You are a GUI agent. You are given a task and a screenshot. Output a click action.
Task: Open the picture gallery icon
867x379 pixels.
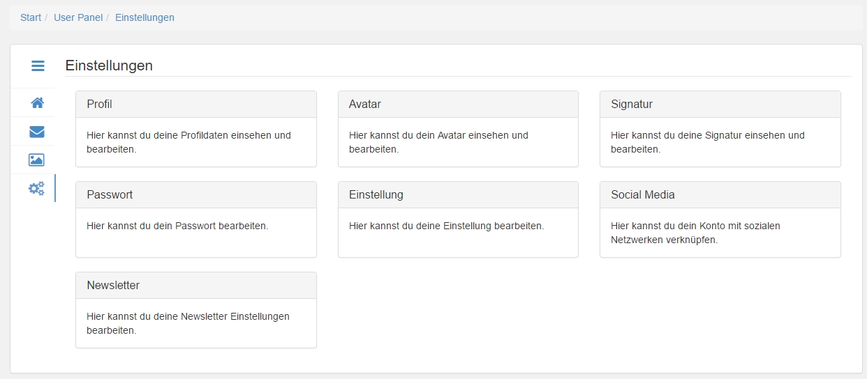36,160
